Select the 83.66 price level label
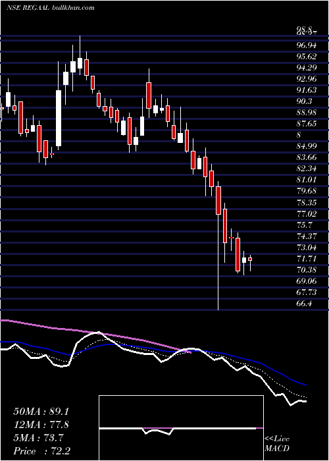The width and height of the screenshot is (329, 461). (307, 157)
